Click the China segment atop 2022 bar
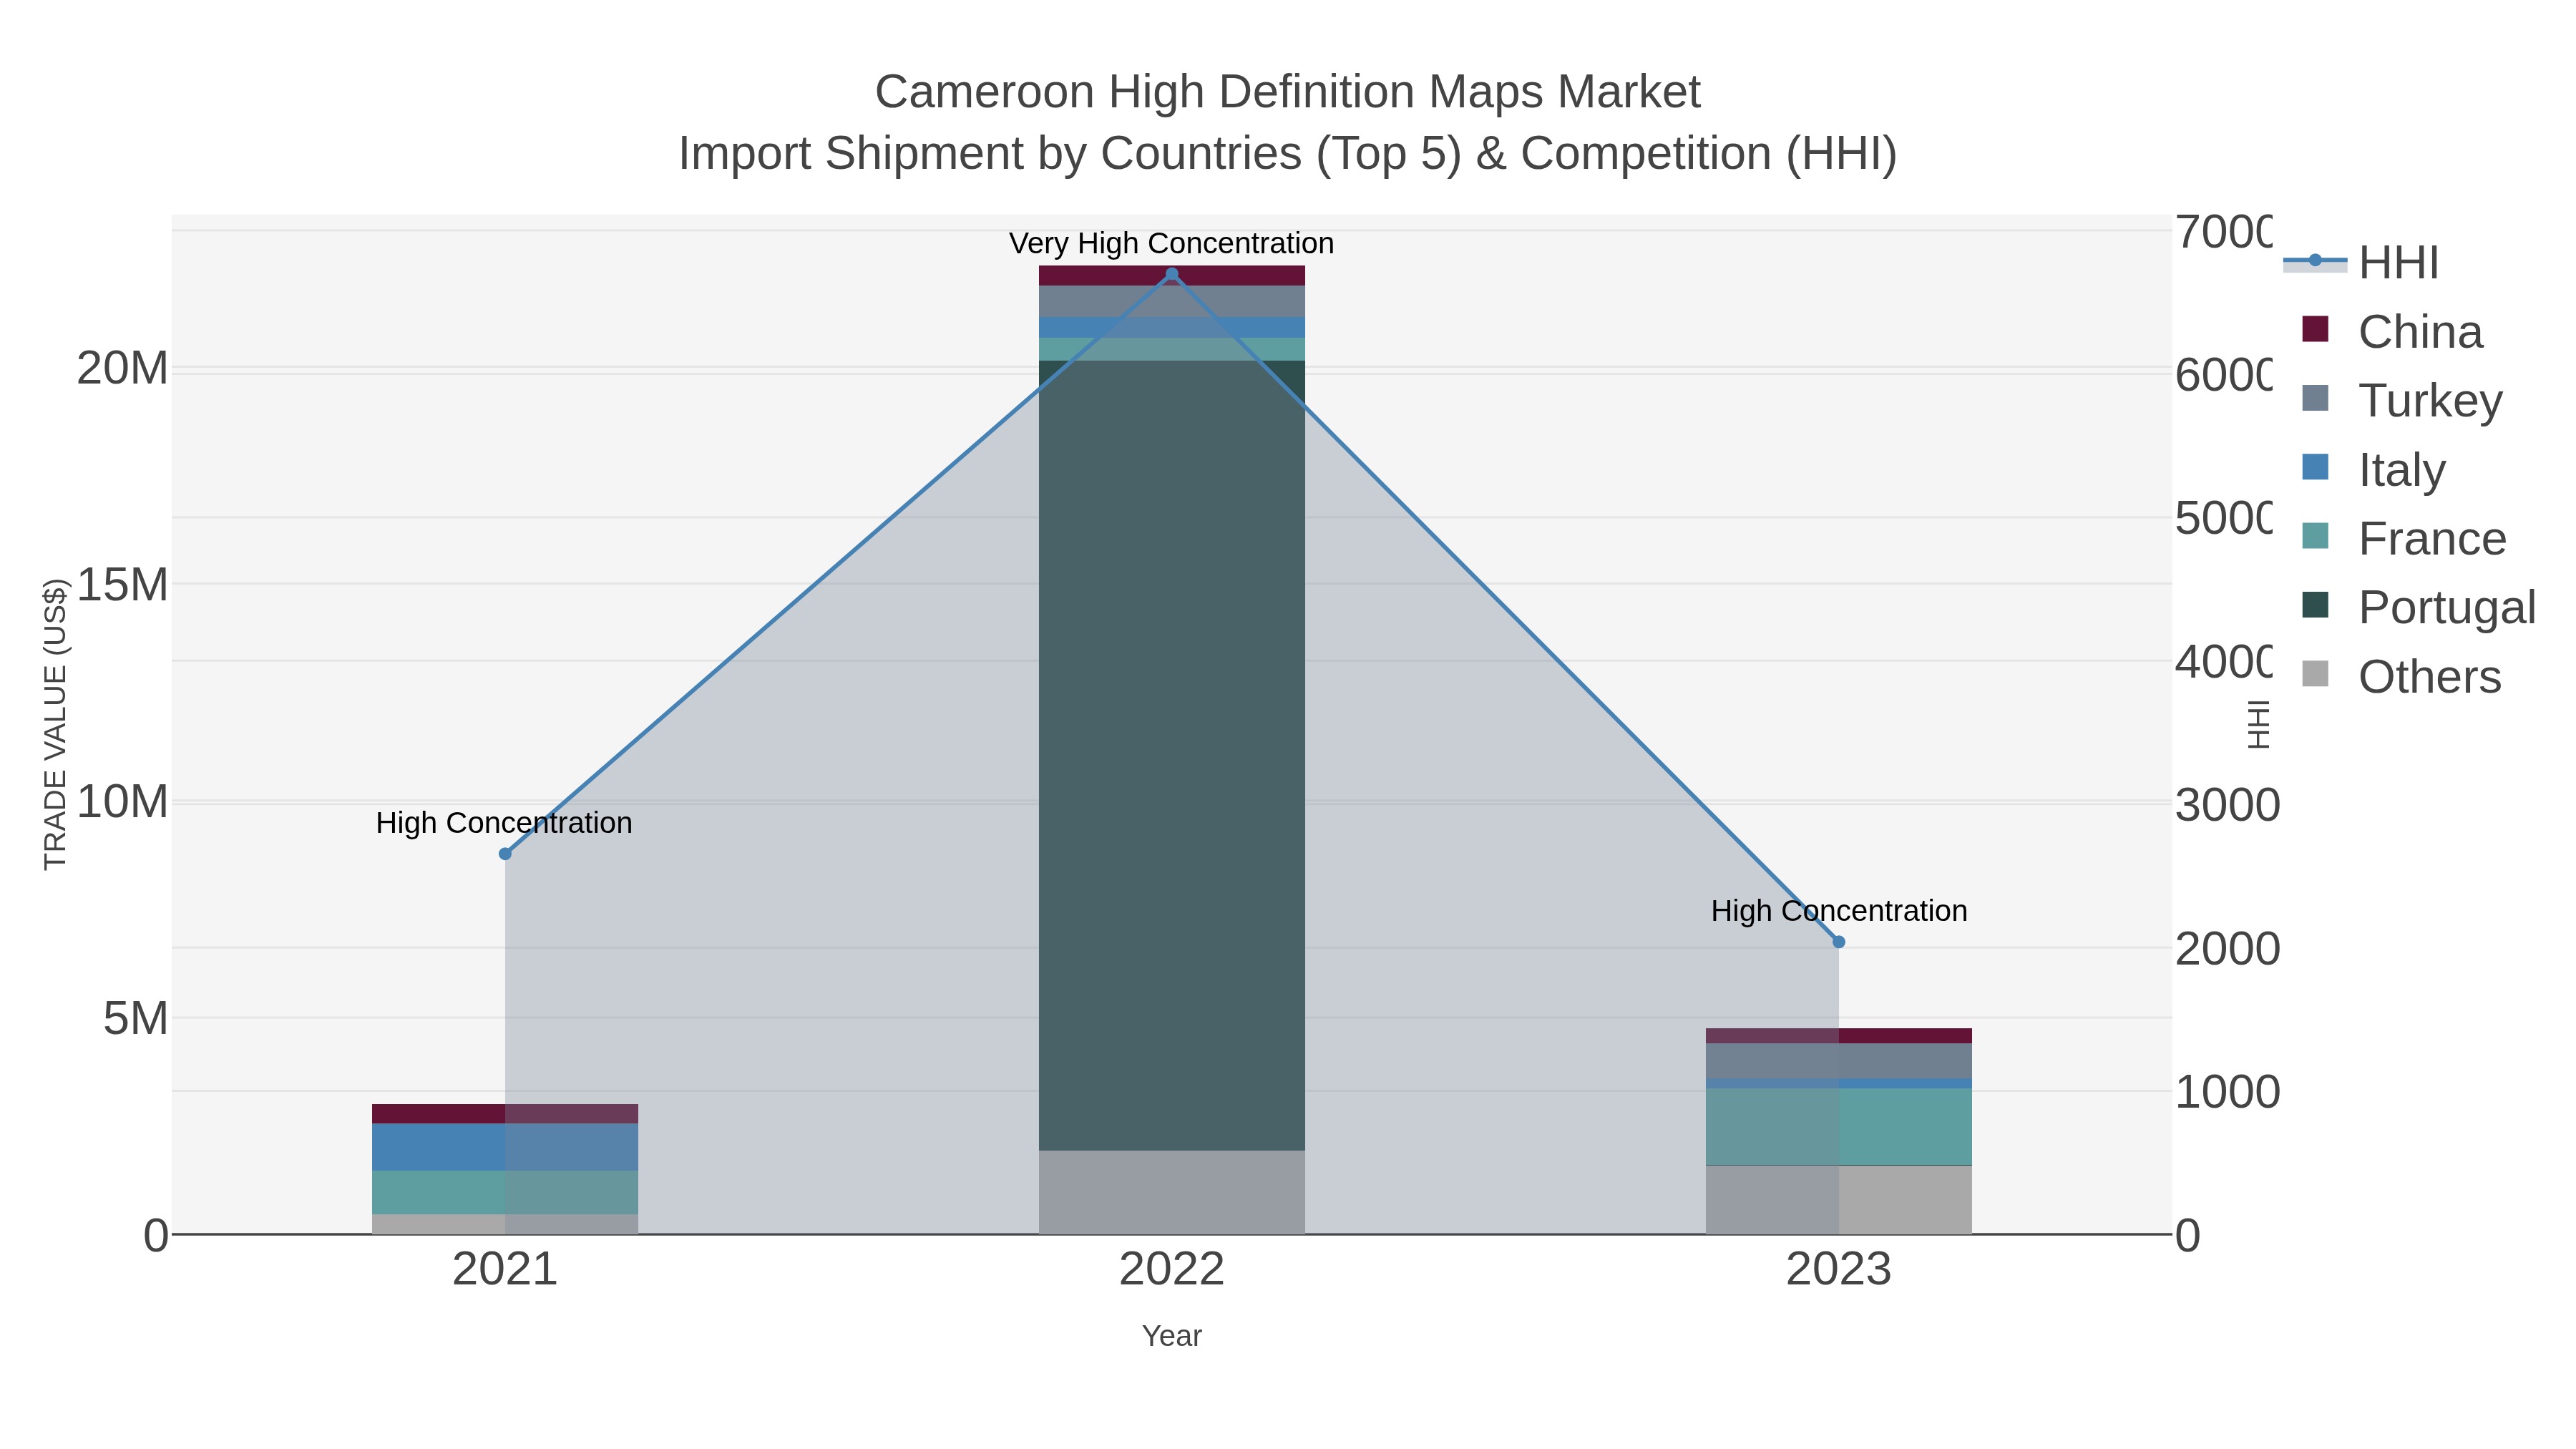This screenshot has width=2576, height=1449. (x=1172, y=276)
